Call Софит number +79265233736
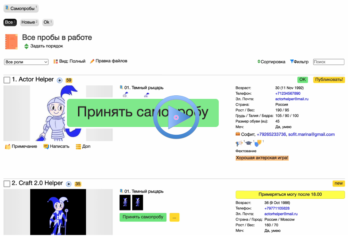Screen dimensions: 348x239 [x=271, y=134]
